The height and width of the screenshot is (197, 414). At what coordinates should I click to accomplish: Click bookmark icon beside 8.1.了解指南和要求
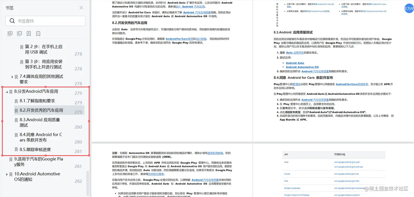point(16,101)
